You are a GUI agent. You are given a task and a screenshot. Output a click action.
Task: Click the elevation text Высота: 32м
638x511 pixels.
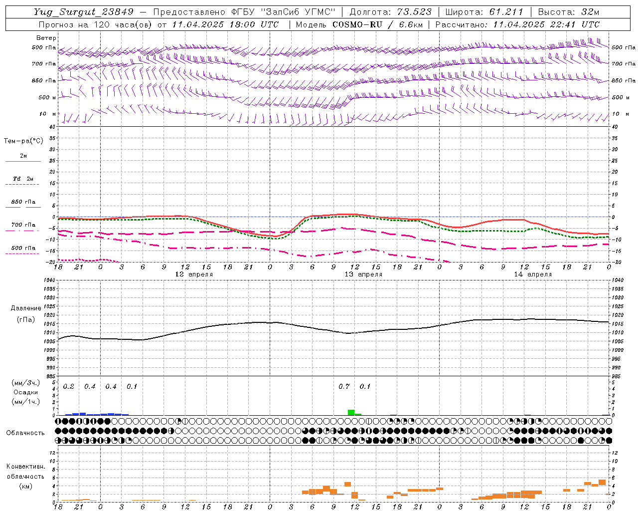(x=568, y=12)
